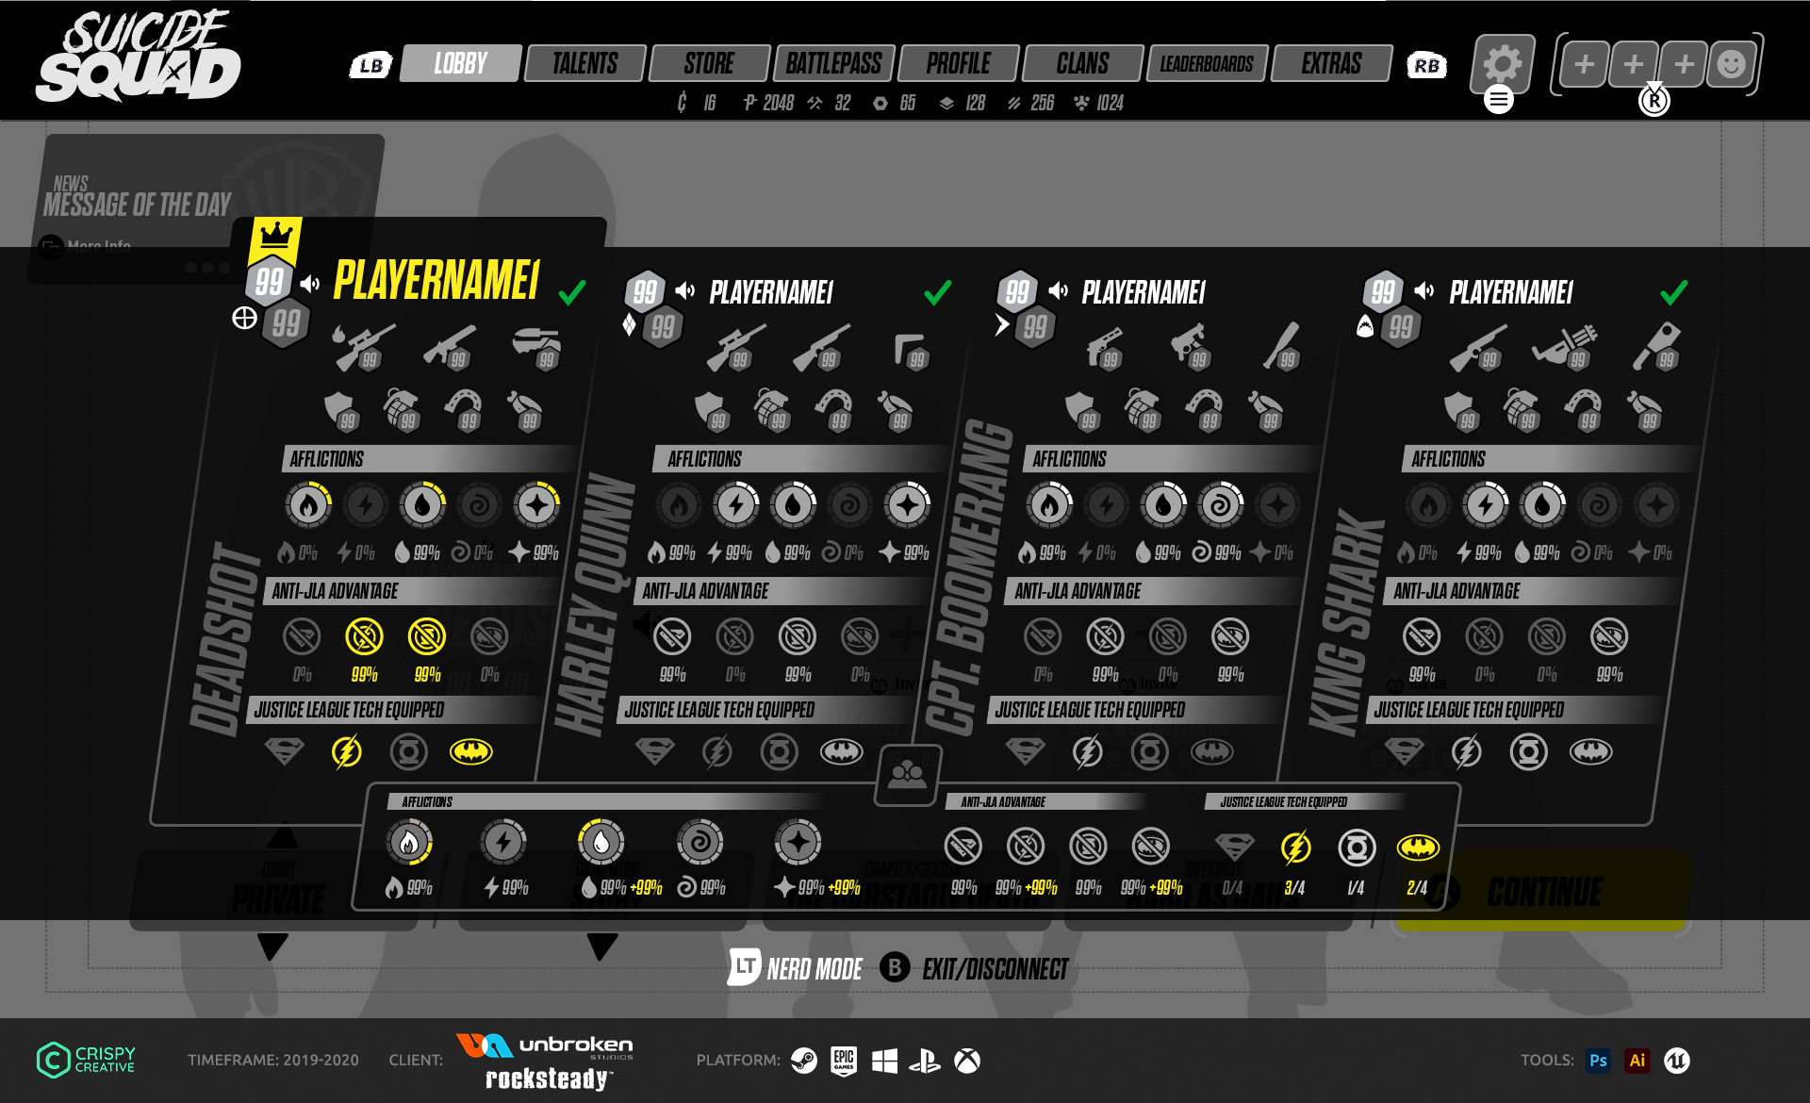Click Deadshot's fire affliction icon

[308, 505]
